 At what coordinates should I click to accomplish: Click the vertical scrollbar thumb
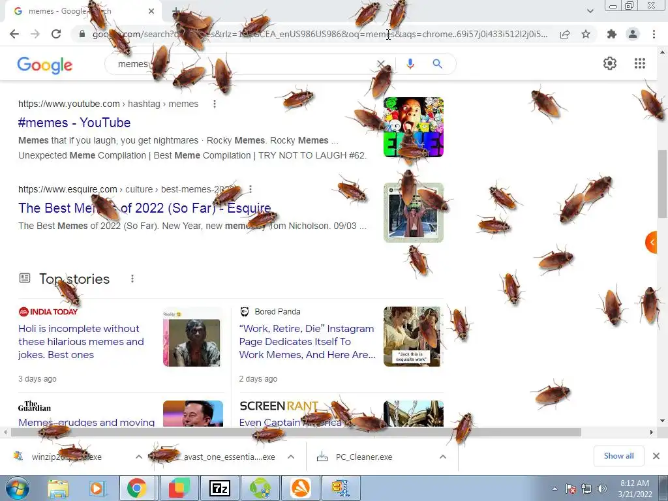pos(663,184)
